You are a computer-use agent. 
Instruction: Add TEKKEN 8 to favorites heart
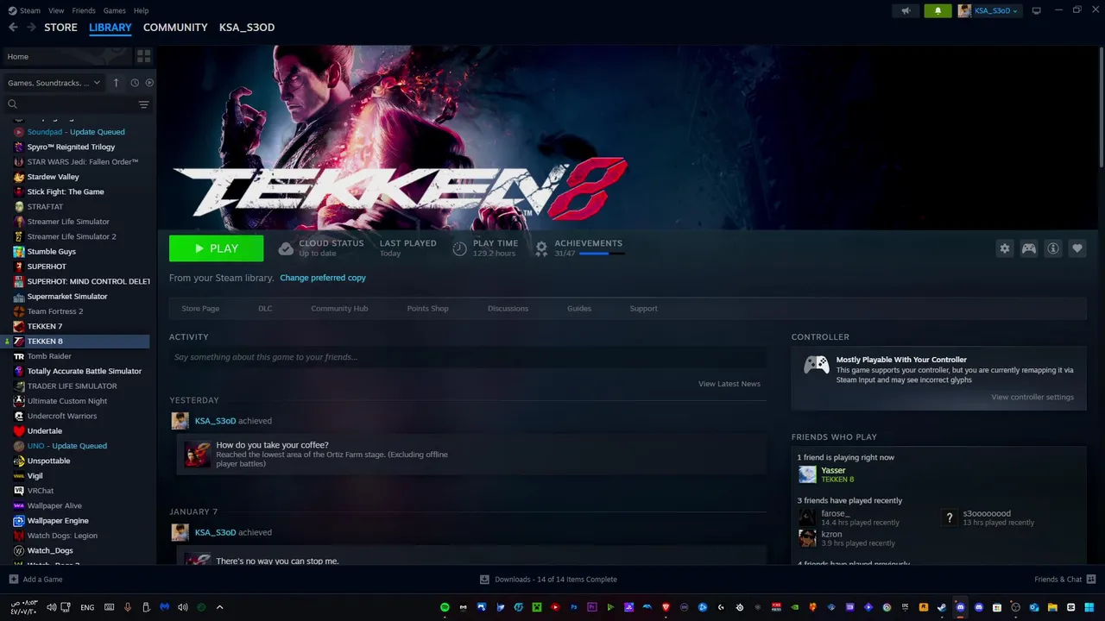click(x=1077, y=248)
